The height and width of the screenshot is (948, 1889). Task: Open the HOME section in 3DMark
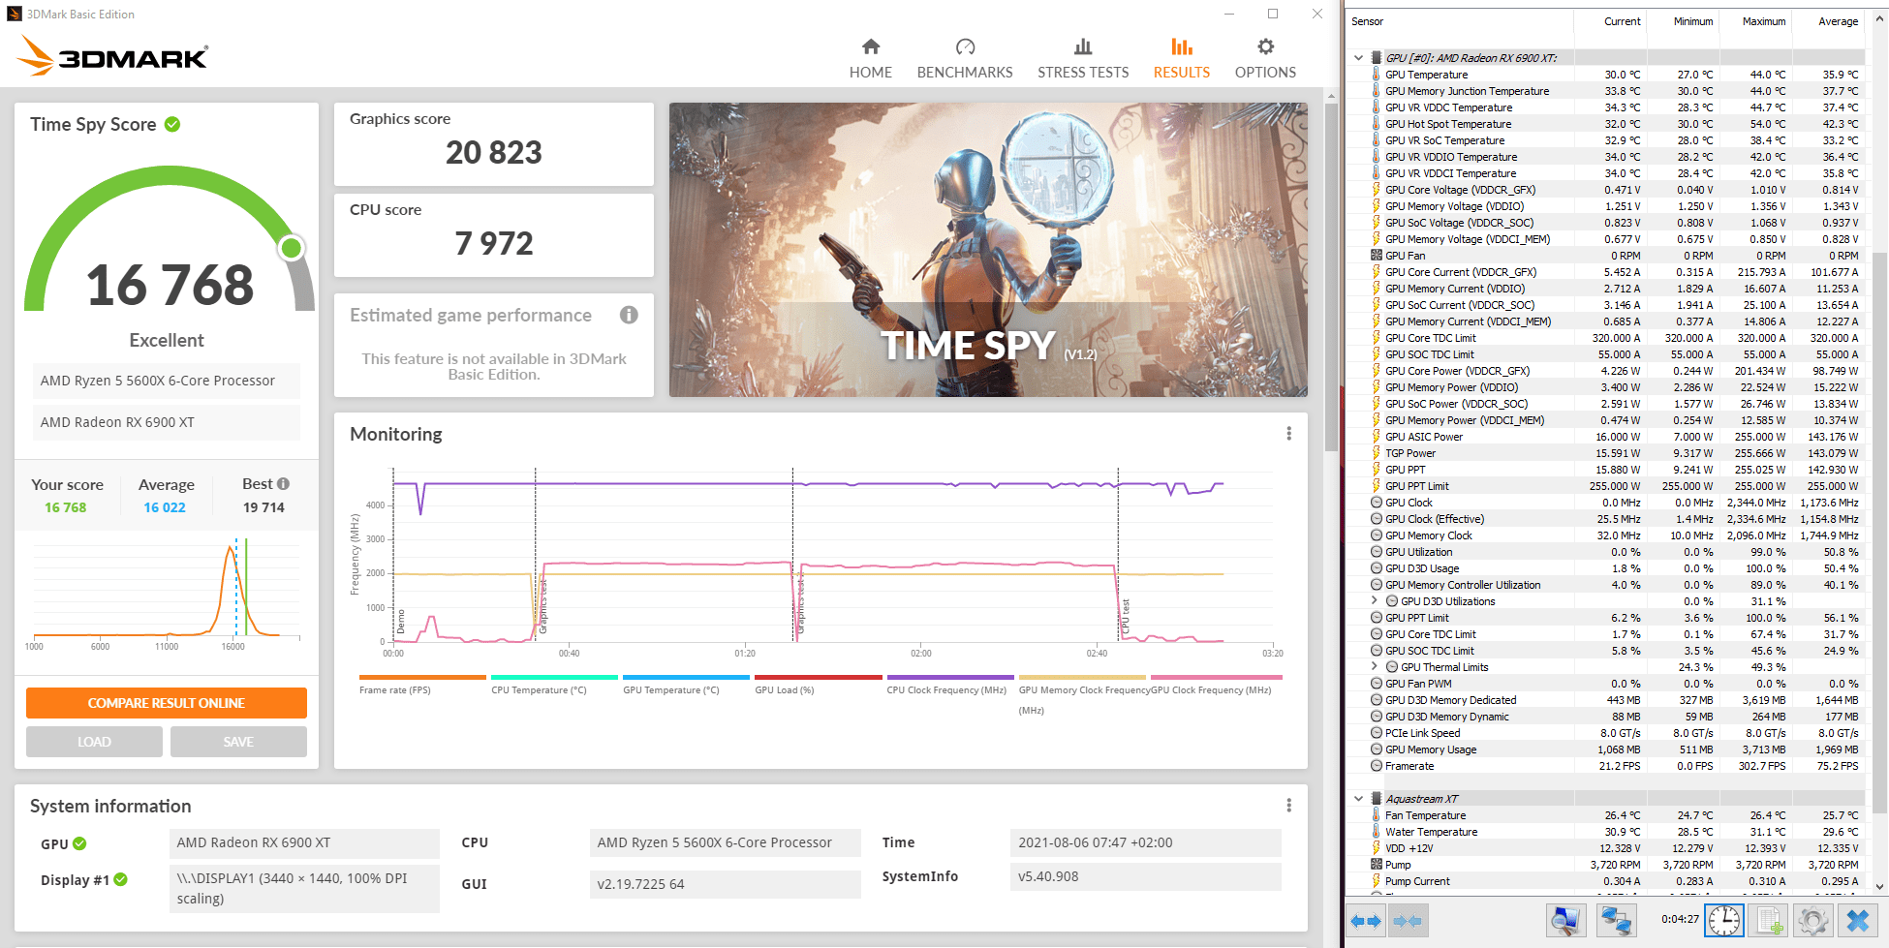(870, 59)
